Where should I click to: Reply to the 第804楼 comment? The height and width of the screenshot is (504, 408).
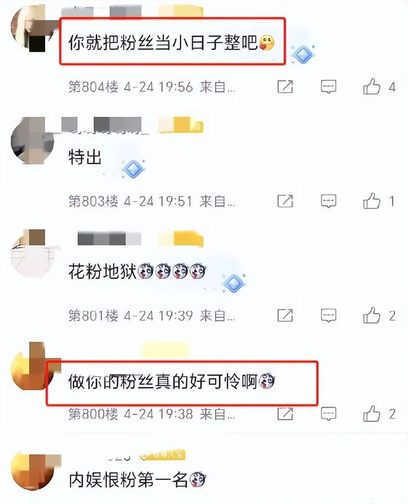pos(329,87)
